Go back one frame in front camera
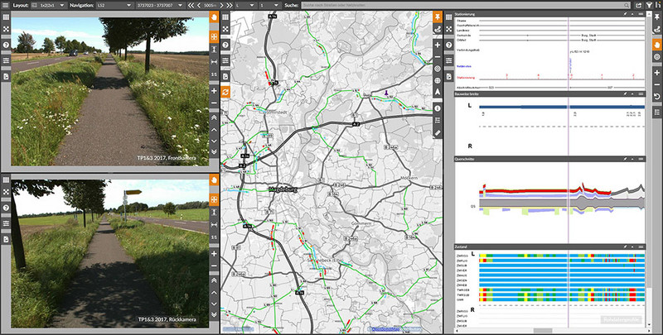This screenshot has width=663, height=335. 214,141
